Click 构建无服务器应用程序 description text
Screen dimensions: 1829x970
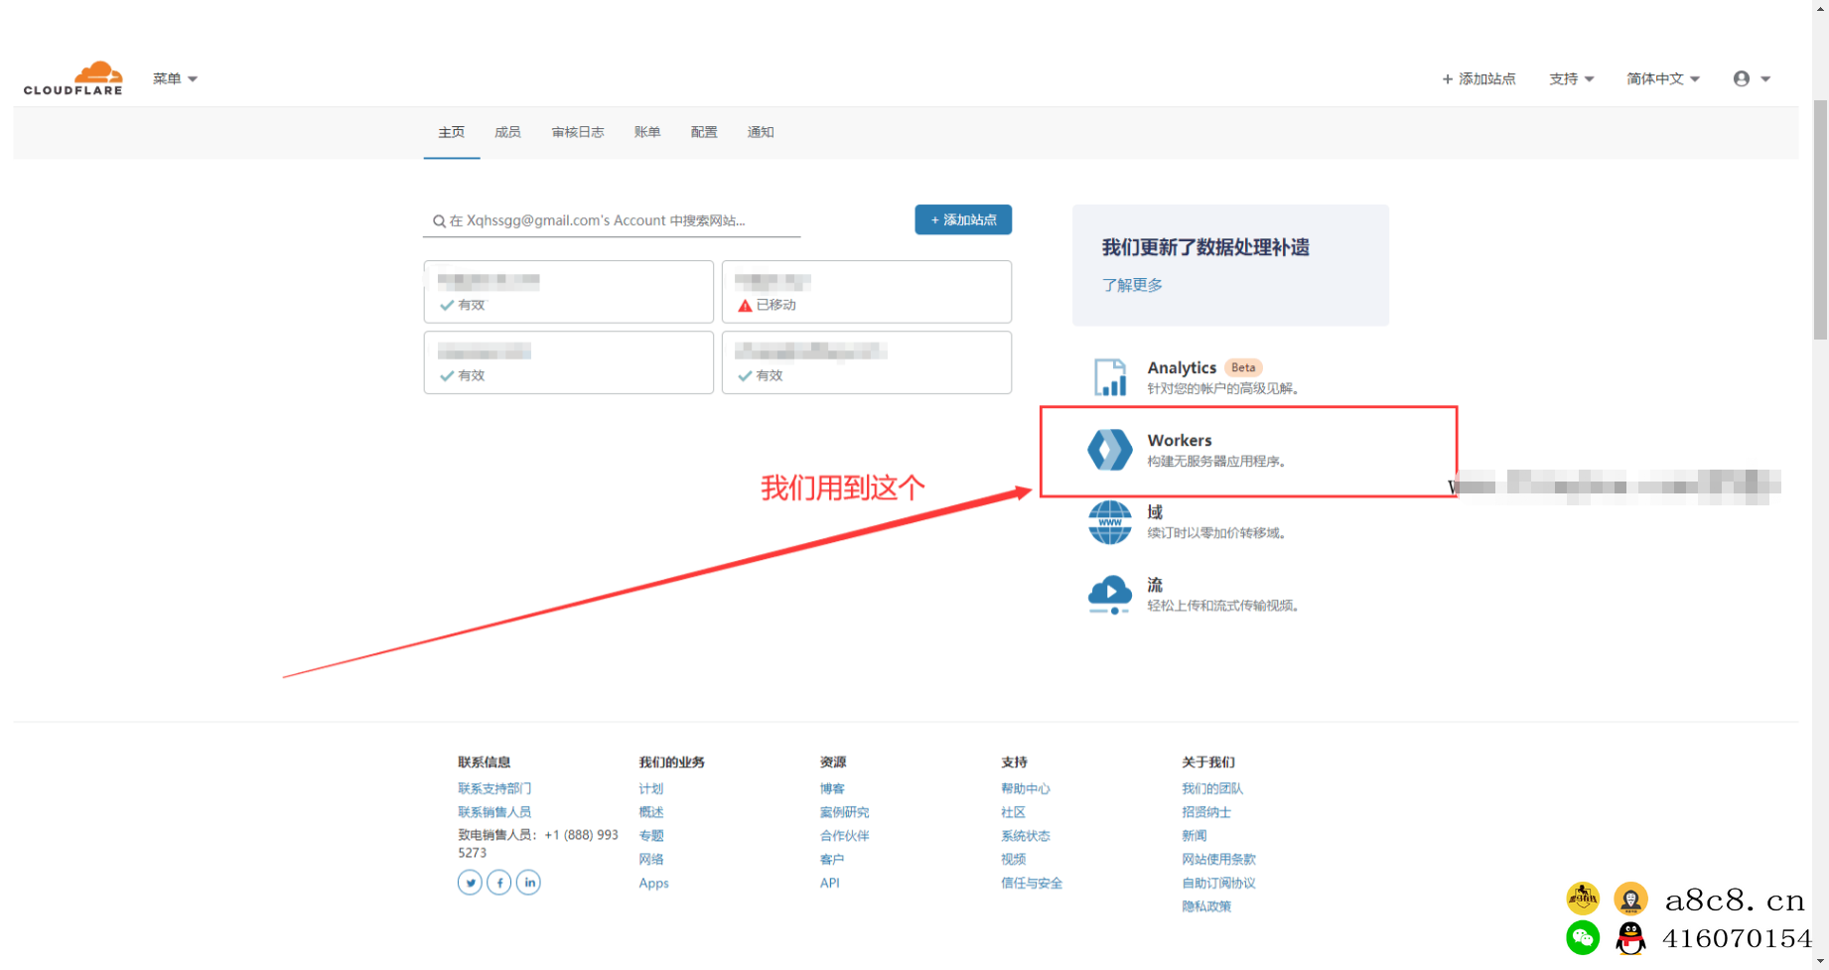[1216, 461]
